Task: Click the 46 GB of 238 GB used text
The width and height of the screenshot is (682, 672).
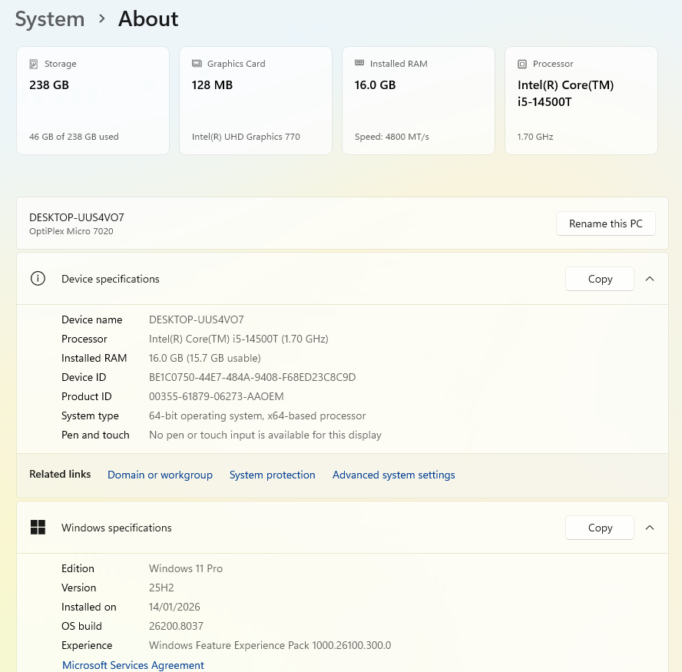Action: tap(74, 137)
